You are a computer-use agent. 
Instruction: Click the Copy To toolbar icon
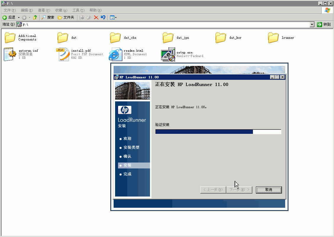89,17
